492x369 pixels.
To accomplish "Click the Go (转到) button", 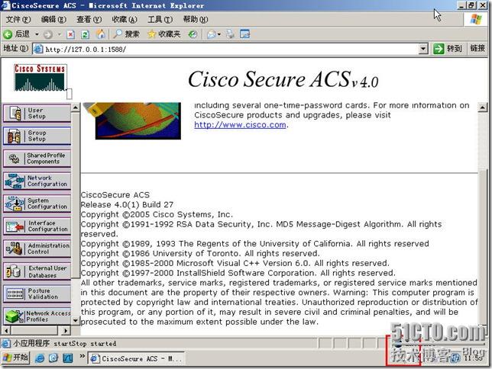I will point(448,49).
